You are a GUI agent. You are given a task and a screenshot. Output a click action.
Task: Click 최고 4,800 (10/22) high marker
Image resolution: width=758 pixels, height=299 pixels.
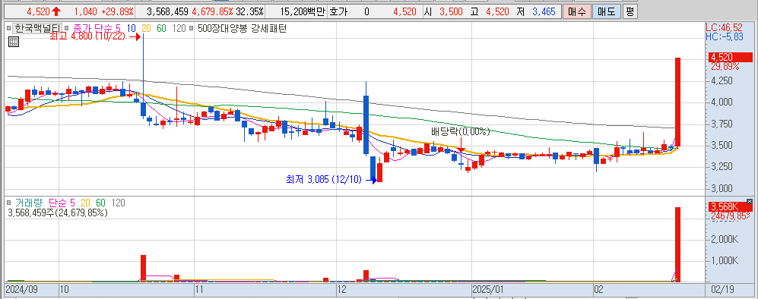(94, 36)
